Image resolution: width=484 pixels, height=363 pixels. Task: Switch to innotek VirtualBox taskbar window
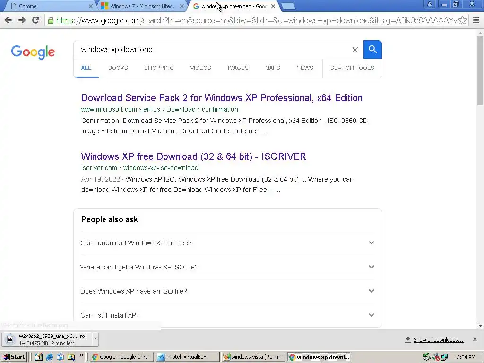tap(187, 357)
